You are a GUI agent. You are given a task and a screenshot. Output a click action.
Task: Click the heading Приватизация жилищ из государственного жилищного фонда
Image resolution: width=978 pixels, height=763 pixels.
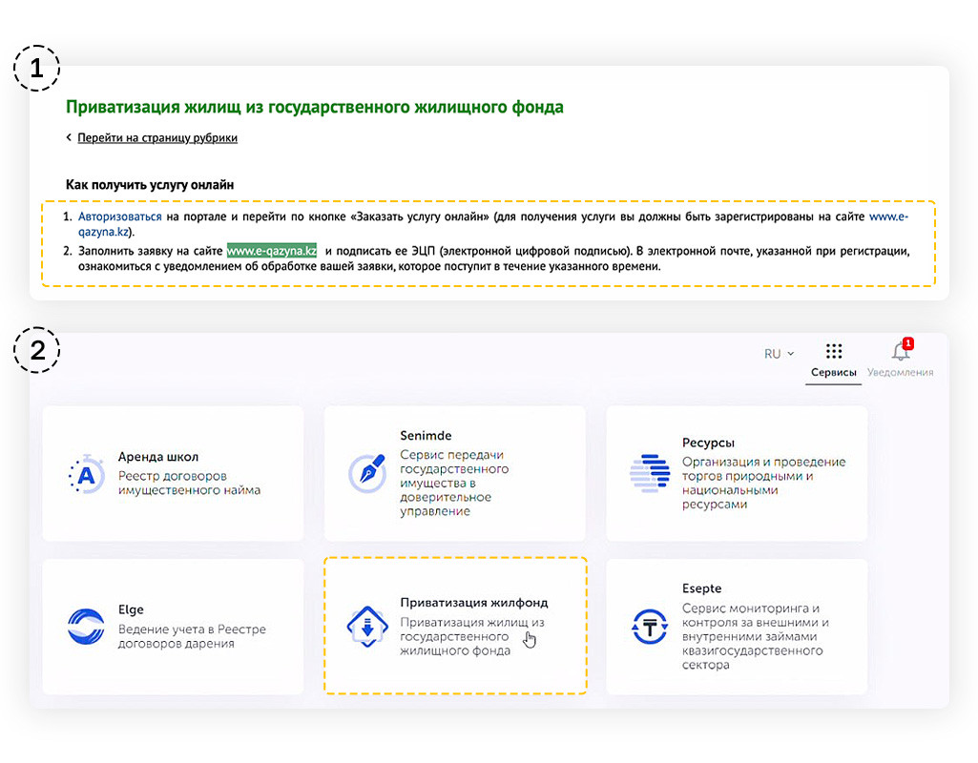[x=314, y=107]
